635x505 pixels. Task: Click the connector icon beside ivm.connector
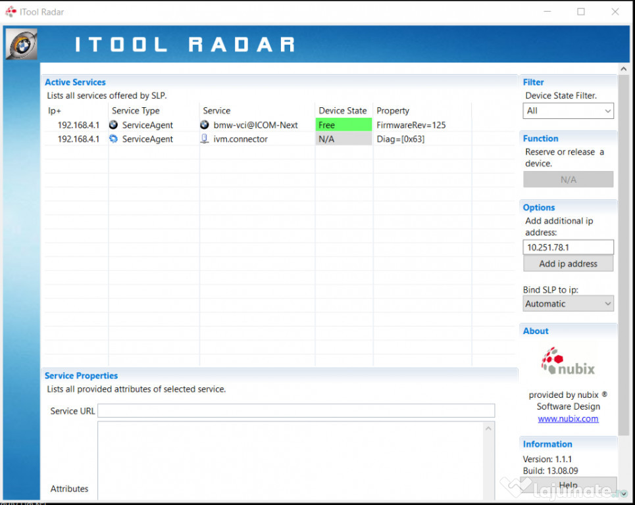pyautogui.click(x=205, y=139)
